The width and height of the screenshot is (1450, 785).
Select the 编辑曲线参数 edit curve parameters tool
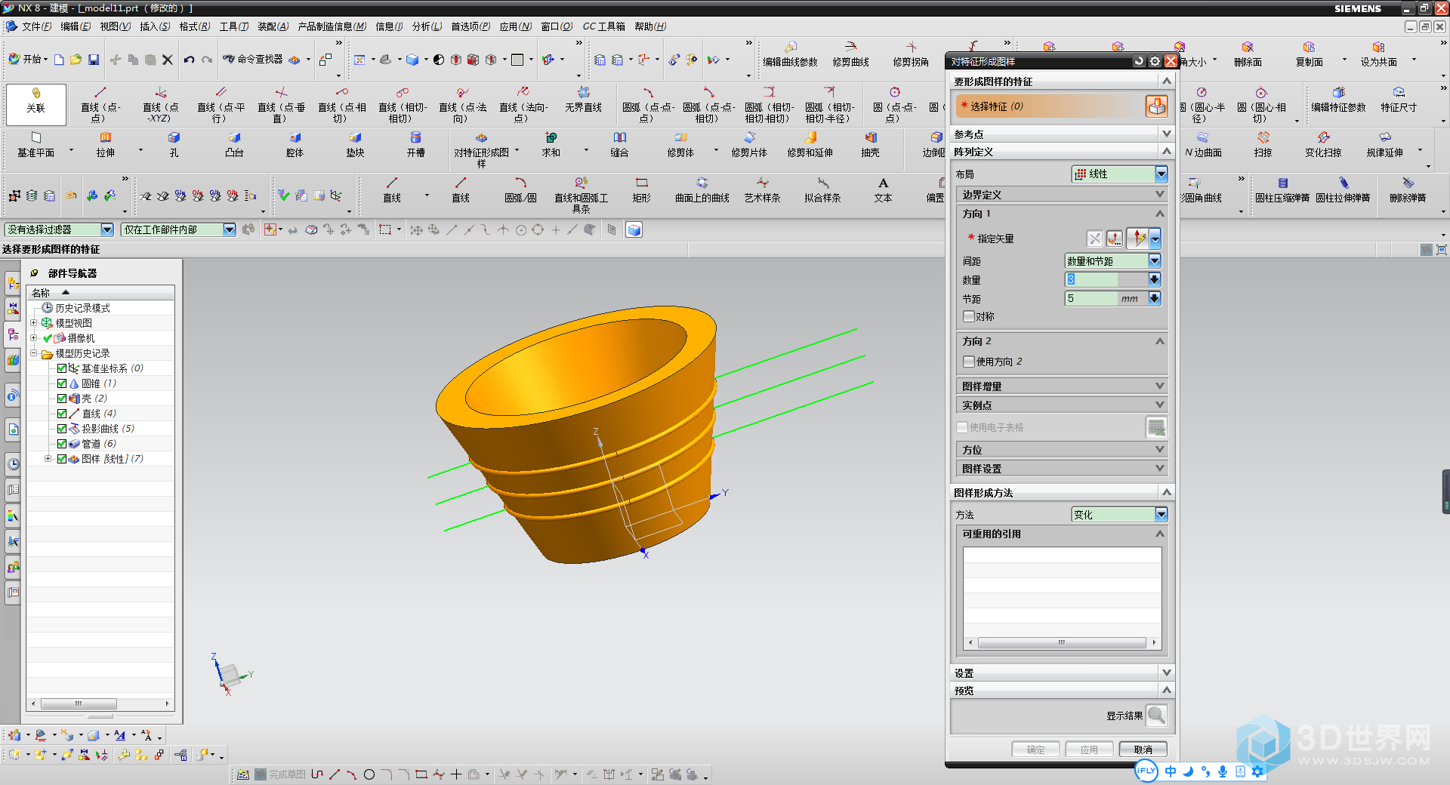(790, 54)
